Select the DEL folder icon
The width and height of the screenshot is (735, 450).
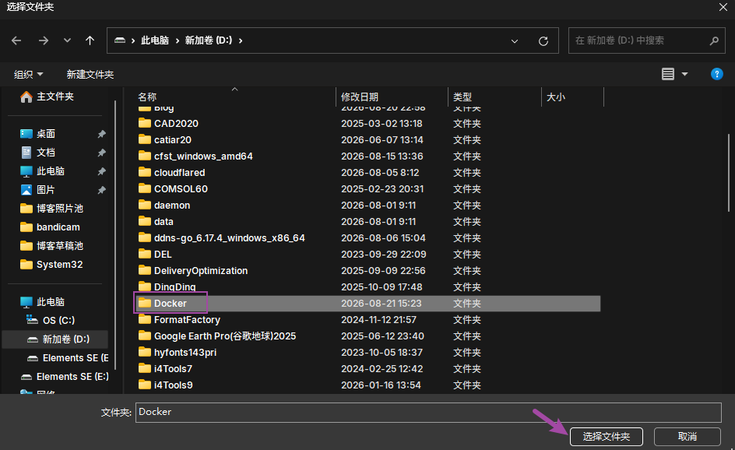pyautogui.click(x=145, y=255)
